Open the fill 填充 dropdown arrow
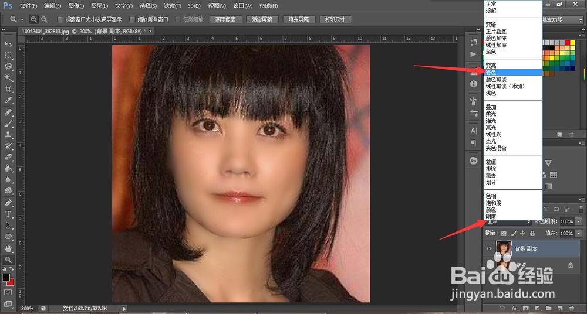 coord(578,233)
